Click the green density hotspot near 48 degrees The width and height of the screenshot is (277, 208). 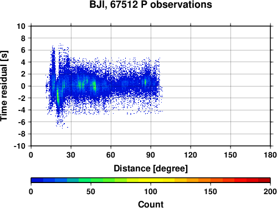coord(95,86)
